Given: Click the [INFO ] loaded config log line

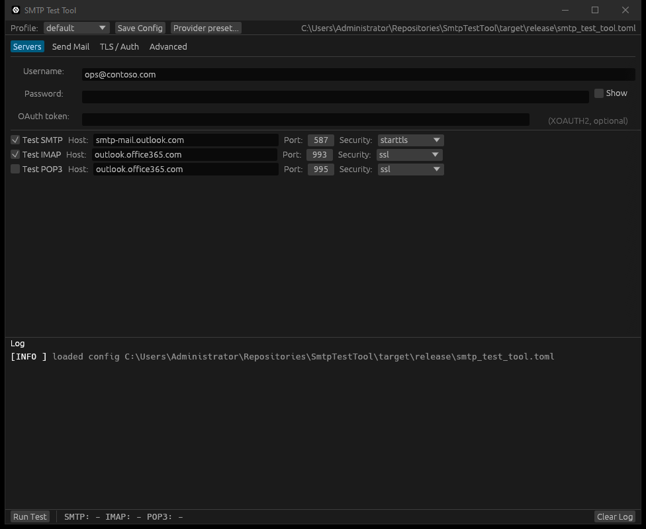Looking at the screenshot, I should click(283, 357).
